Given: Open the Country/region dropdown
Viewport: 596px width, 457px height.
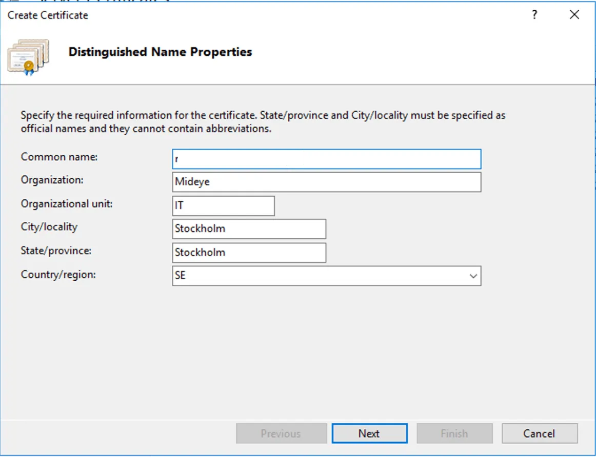Looking at the screenshot, I should [x=327, y=276].
